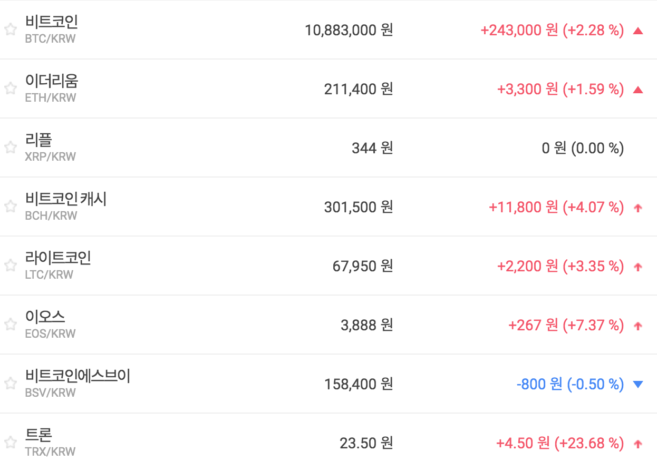Click the star icon next to EOS/KRW
This screenshot has height=471, width=657.
(x=11, y=325)
